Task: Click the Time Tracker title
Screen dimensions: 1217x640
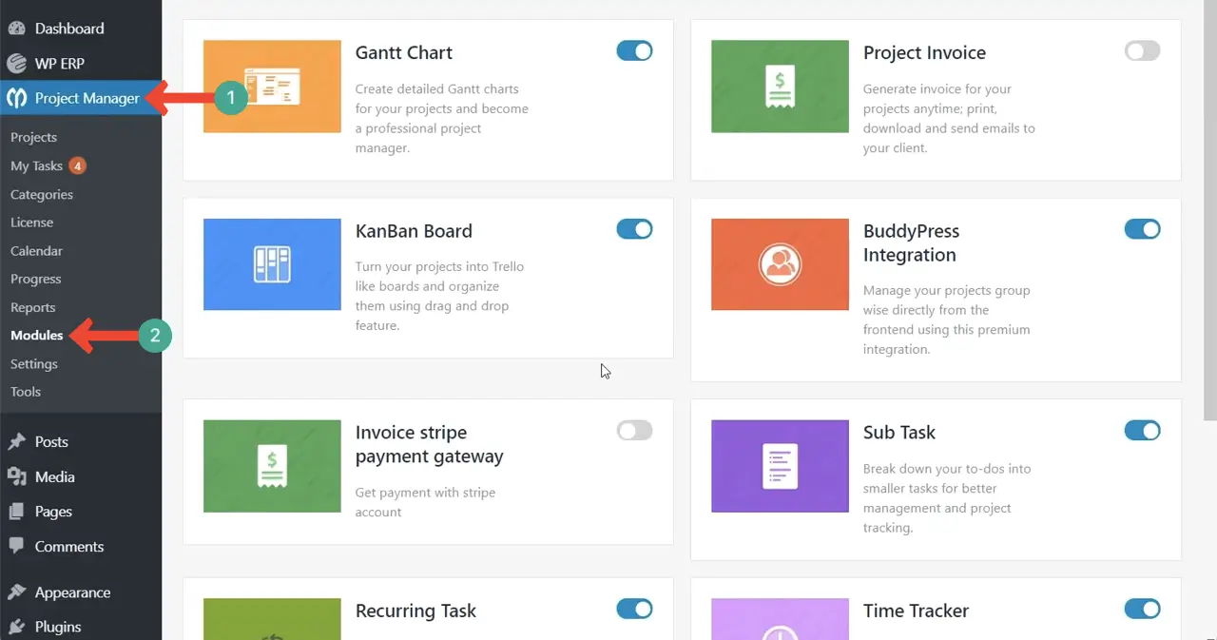Action: click(x=916, y=611)
